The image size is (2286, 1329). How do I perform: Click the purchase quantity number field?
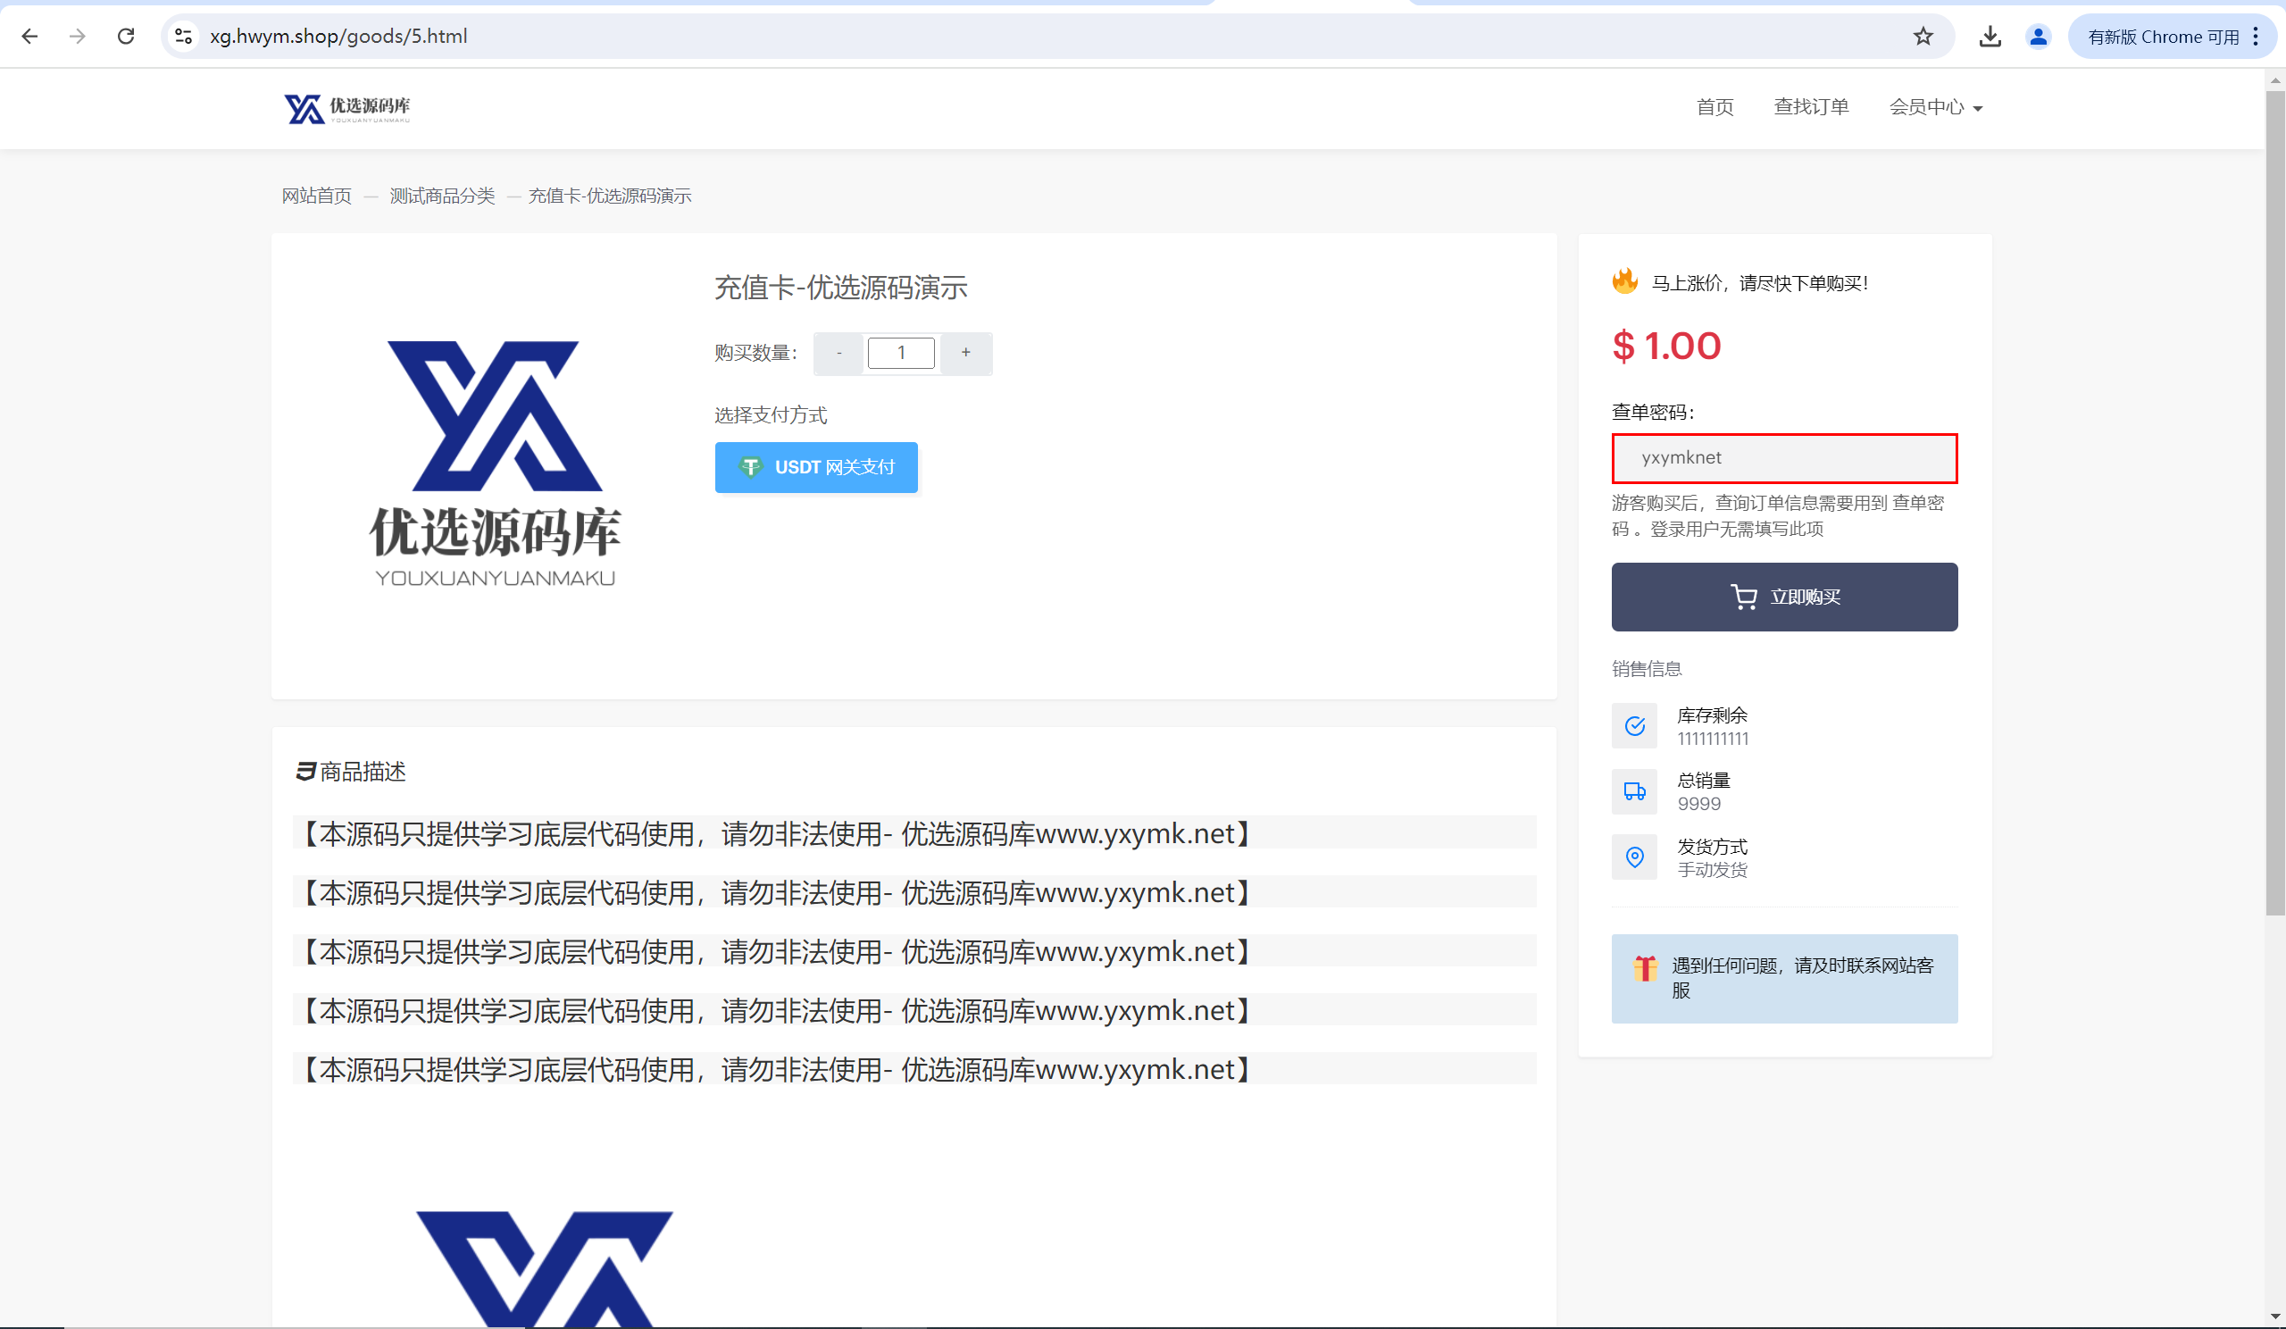901,353
